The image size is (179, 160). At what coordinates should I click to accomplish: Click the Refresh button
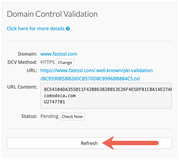[x=89, y=143]
